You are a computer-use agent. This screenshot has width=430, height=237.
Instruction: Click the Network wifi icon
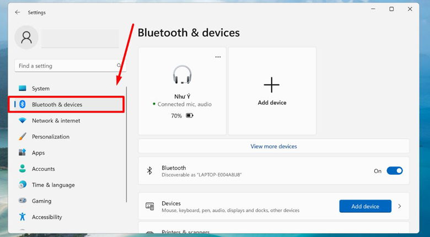point(22,120)
